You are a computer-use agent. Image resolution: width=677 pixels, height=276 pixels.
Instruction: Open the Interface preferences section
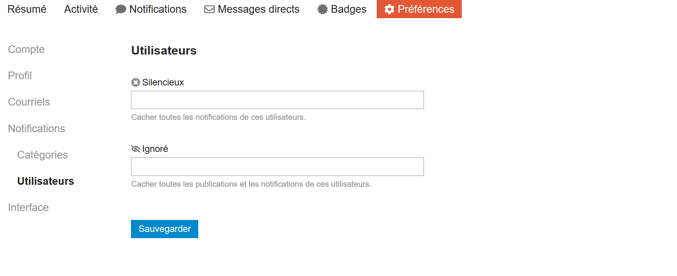click(x=28, y=208)
